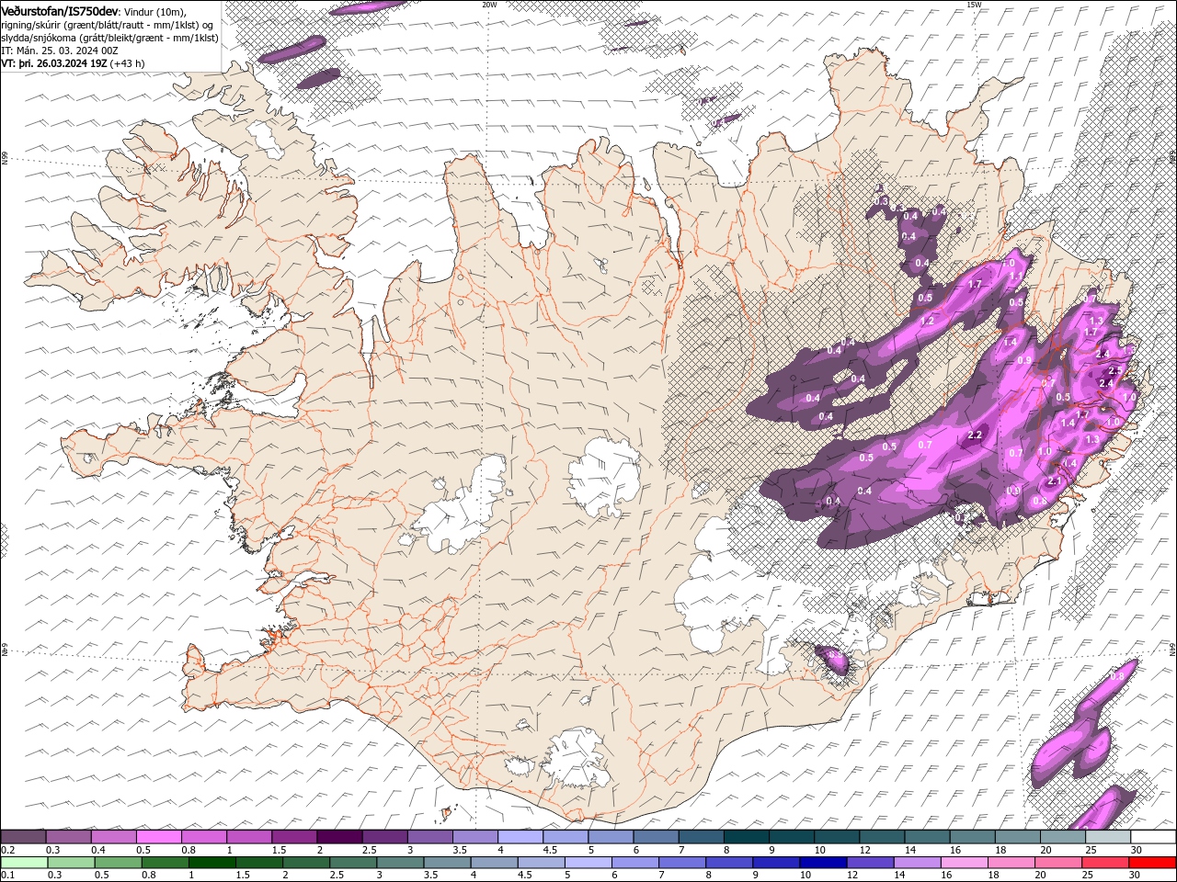The image size is (1177, 882).
Task: Click the 1.2 precipitation value on the map
Action: 927,322
